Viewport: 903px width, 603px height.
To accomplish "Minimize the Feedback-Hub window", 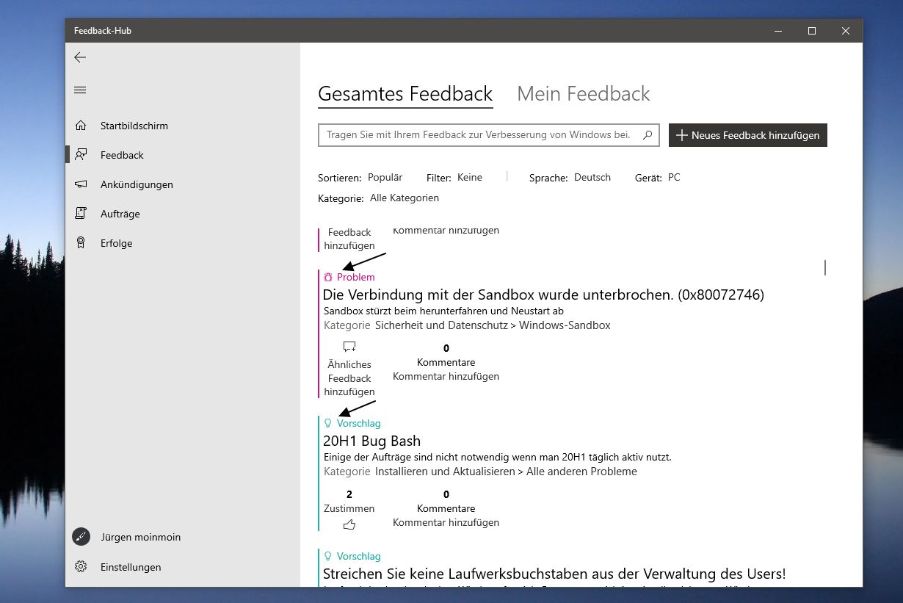I will click(778, 31).
